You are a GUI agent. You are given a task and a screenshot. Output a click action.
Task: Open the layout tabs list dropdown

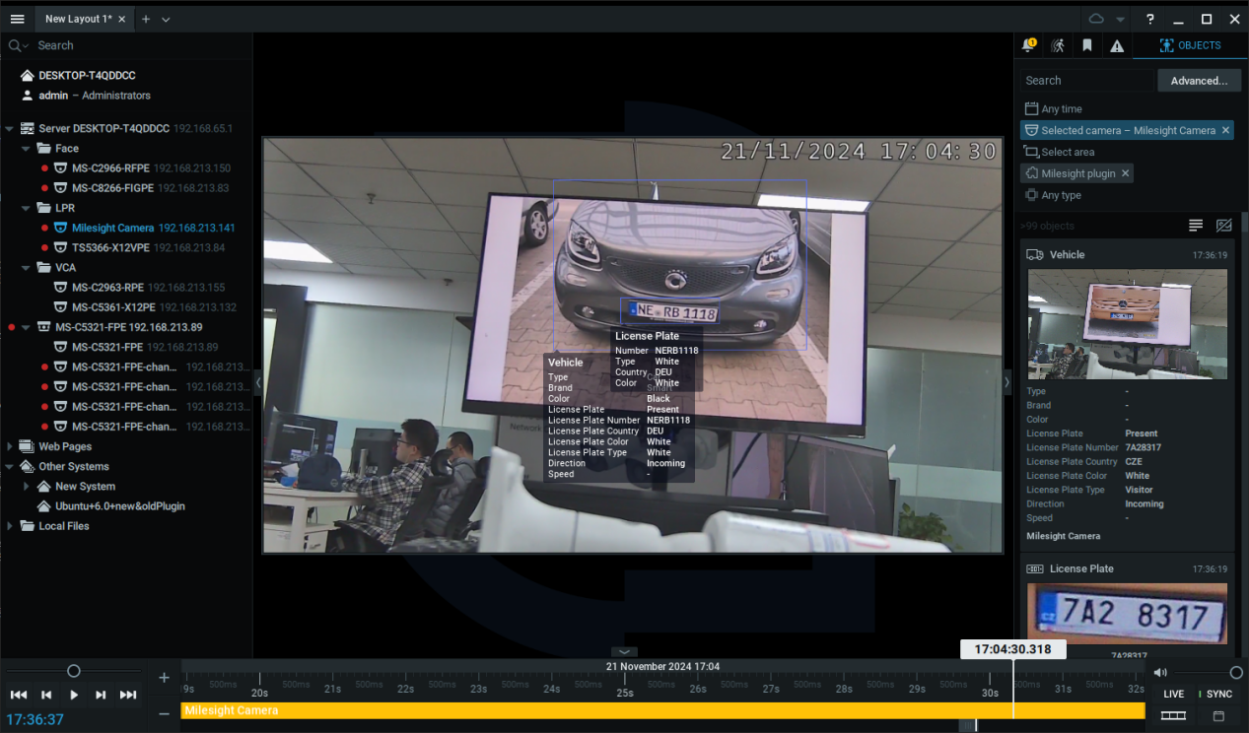pos(166,19)
